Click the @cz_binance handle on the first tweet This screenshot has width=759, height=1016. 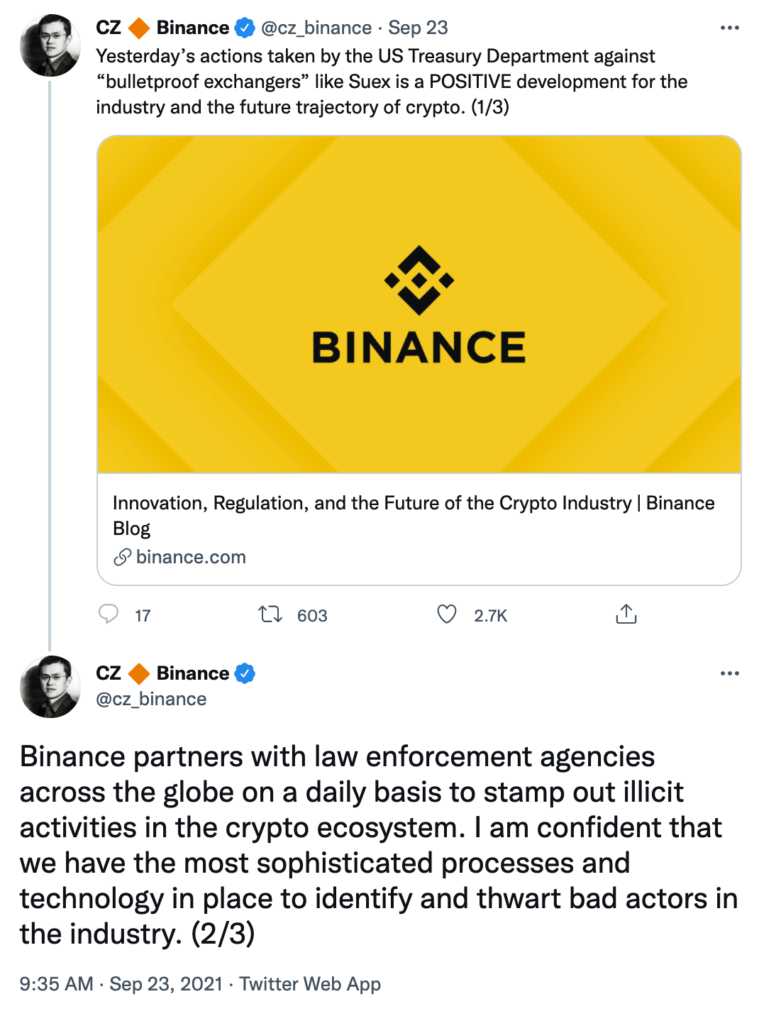(x=318, y=28)
